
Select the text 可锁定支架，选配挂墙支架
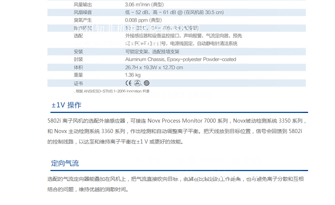pos(152,51)
